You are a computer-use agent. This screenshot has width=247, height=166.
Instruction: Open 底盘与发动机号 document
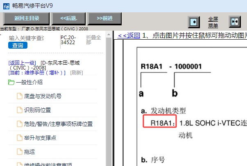[43, 96]
